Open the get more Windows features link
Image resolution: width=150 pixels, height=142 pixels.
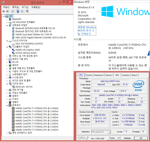87,31
